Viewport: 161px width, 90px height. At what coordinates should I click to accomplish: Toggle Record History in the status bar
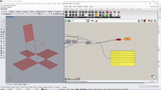click(x=98, y=89)
